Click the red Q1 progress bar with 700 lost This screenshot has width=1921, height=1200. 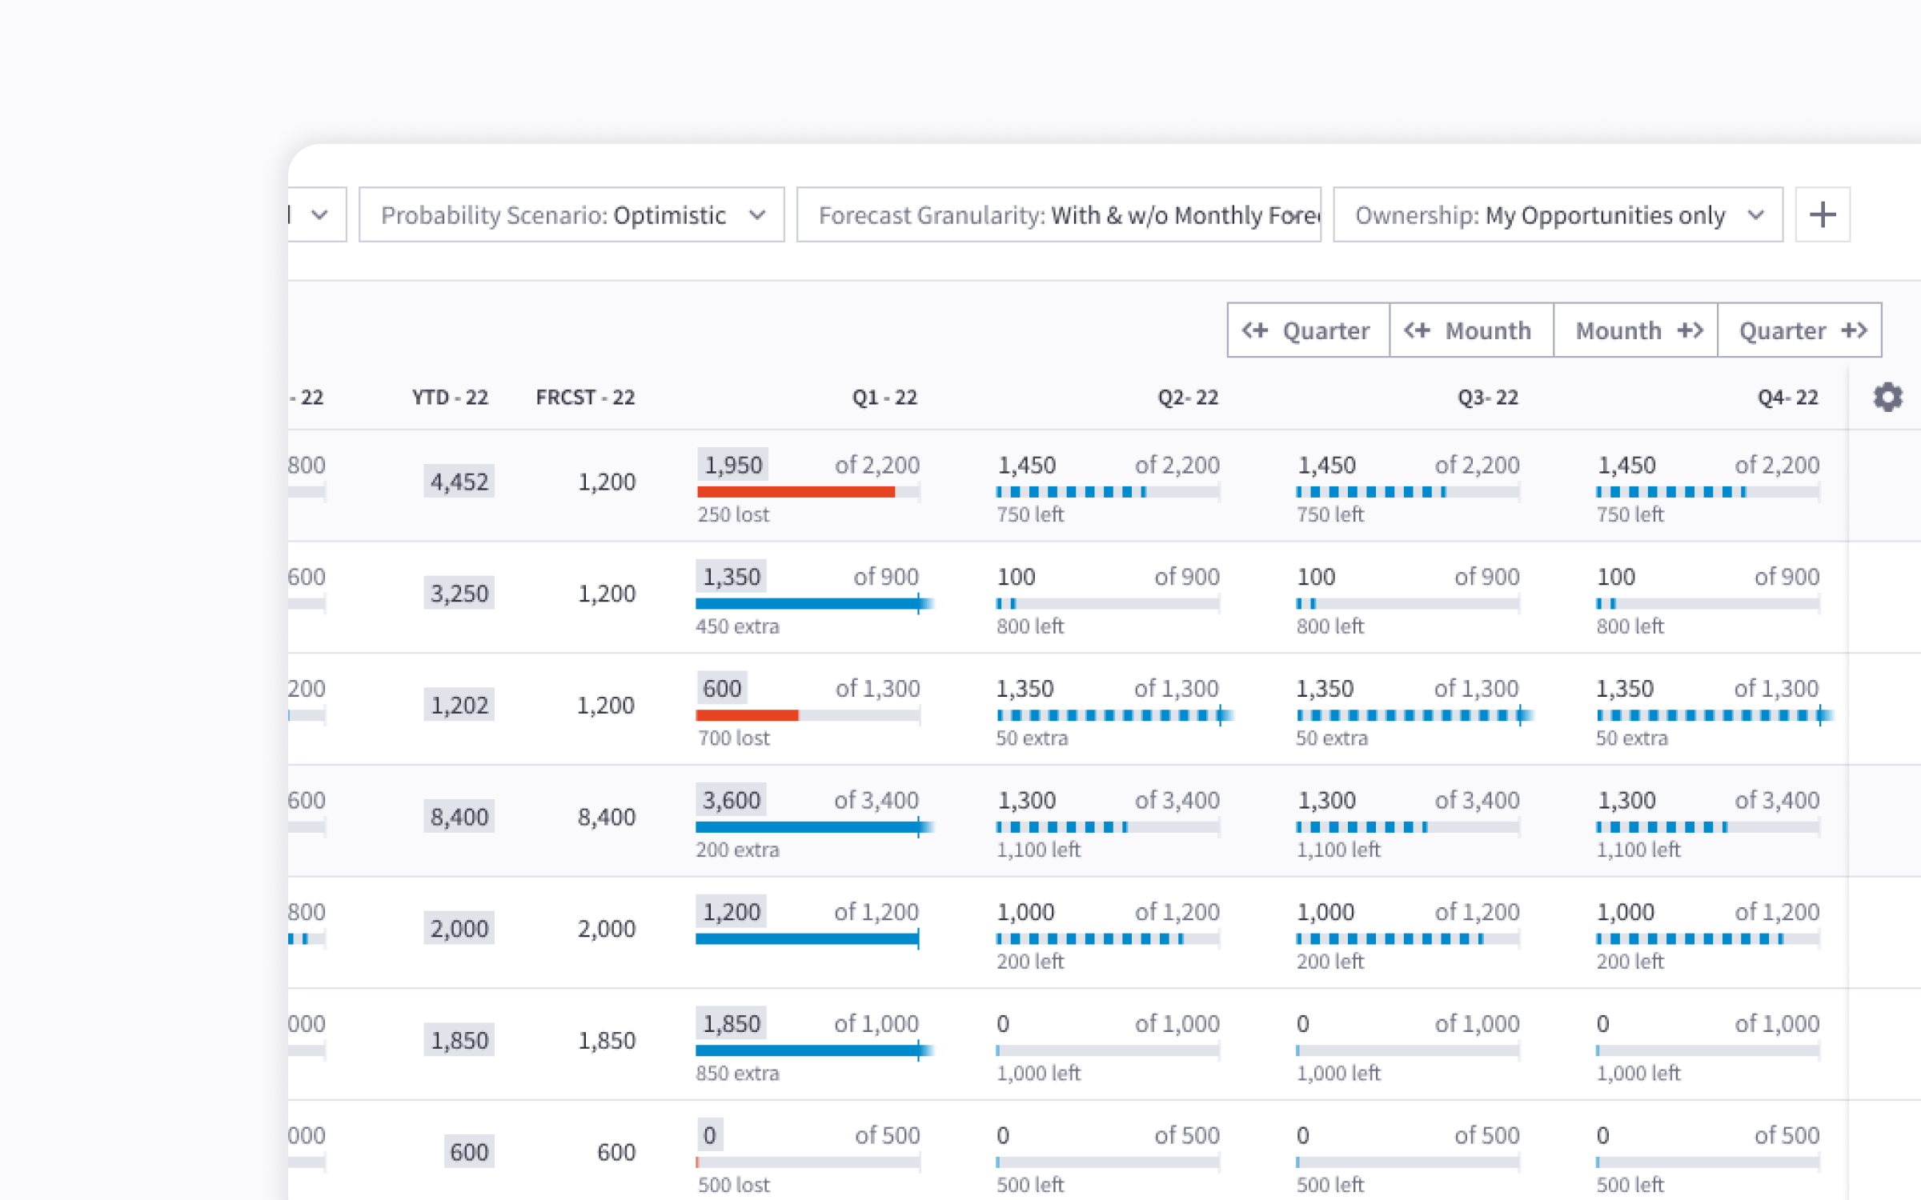coord(808,715)
